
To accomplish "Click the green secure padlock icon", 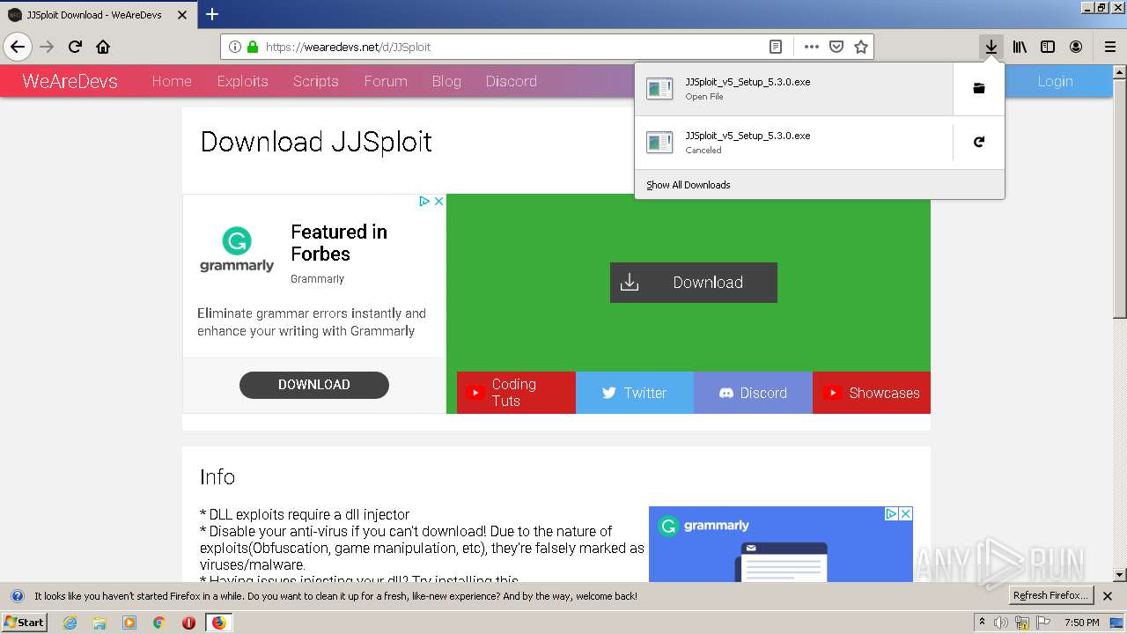I will 253,47.
